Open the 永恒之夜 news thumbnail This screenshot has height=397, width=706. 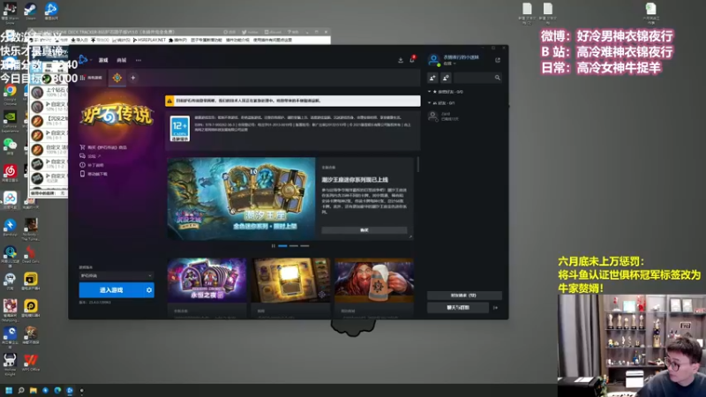(x=207, y=280)
